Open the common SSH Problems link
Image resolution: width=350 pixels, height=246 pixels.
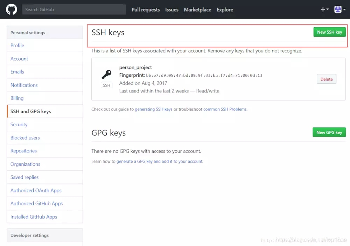click(x=225, y=109)
